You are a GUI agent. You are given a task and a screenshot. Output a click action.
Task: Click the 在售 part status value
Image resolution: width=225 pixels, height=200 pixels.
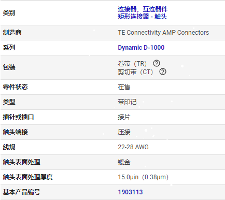(124, 87)
